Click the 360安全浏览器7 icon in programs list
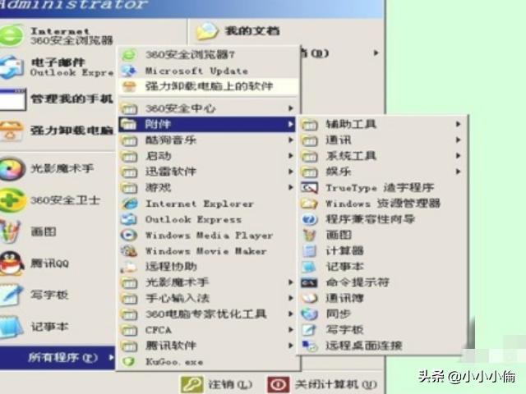This screenshot has width=526, height=394. (x=130, y=55)
